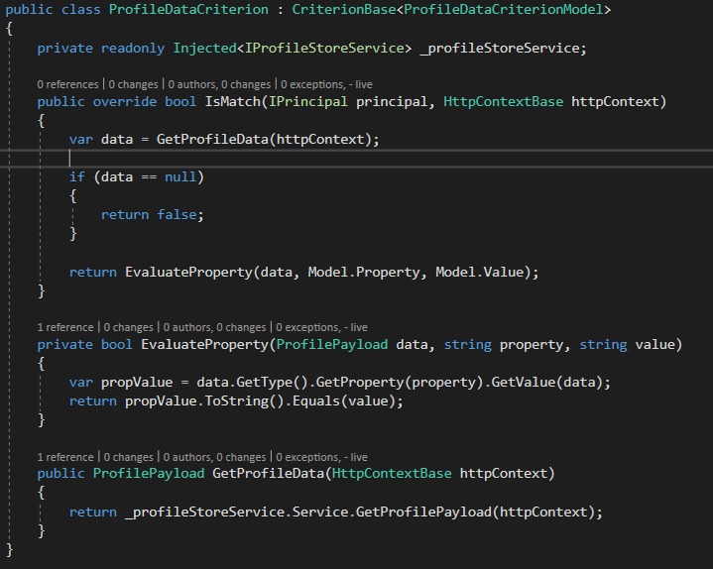Screen dimensions: 713x569
Task: Click the Injected type name
Action: 204,49
